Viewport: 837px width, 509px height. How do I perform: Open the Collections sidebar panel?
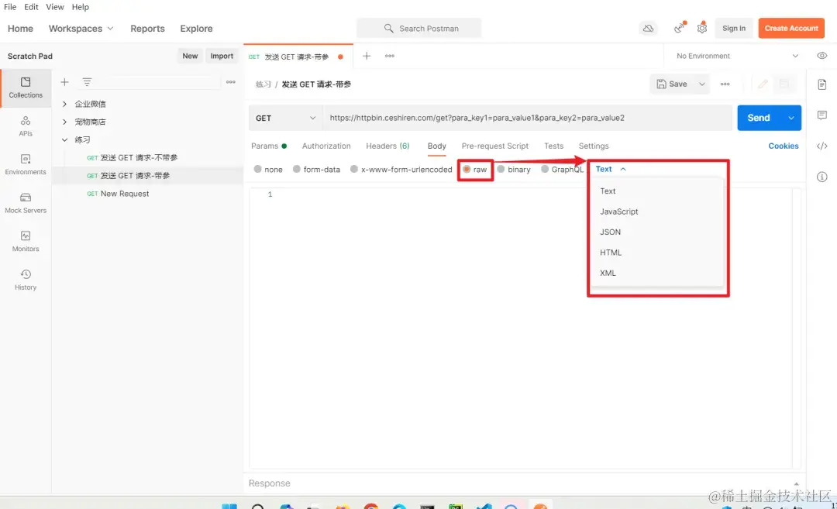pos(26,88)
